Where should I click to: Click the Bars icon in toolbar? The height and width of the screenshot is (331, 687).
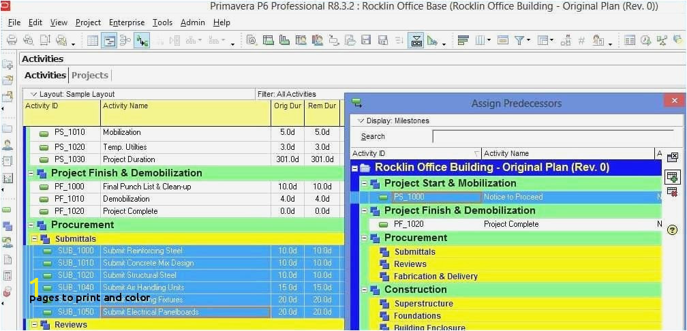(x=463, y=41)
